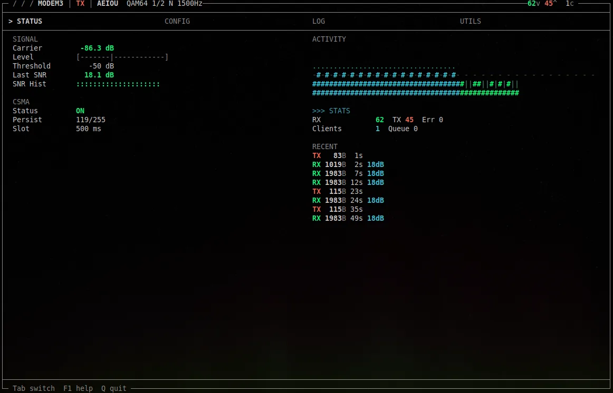Select the Threshold value -50 dB

point(101,66)
